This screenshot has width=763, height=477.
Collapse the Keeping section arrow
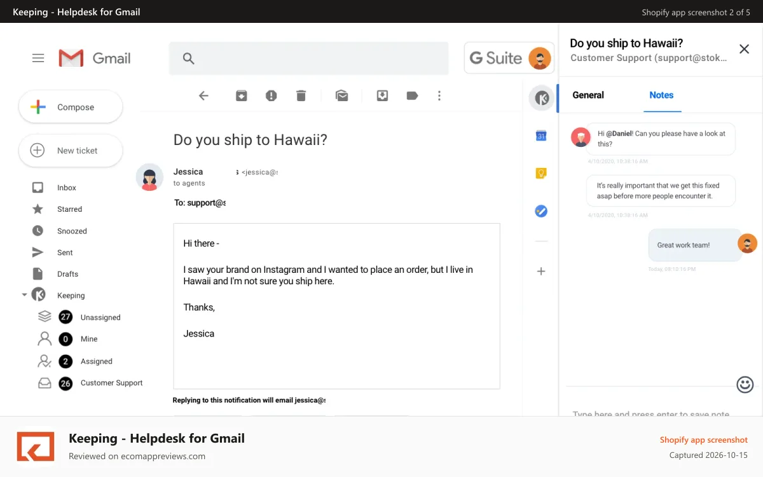coord(24,295)
